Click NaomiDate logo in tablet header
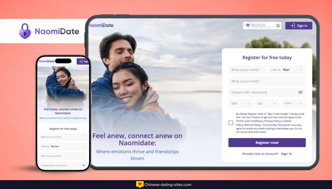The width and height of the screenshot is (332, 189). tap(101, 25)
